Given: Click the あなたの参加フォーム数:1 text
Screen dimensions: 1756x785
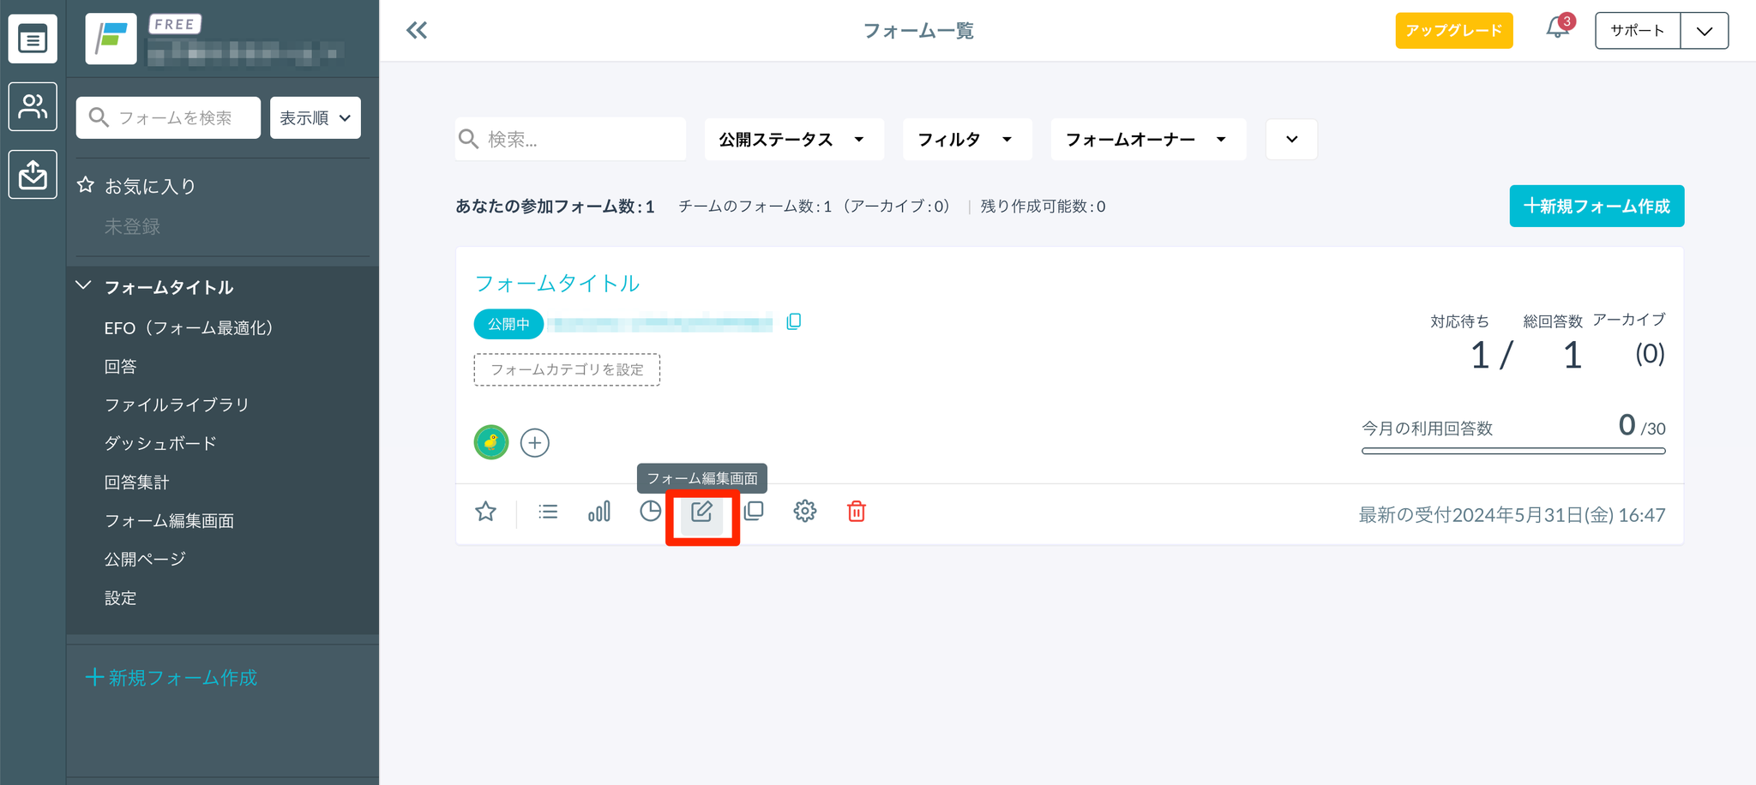Looking at the screenshot, I should [555, 207].
